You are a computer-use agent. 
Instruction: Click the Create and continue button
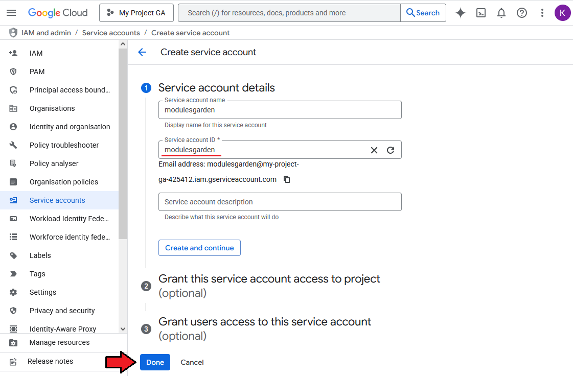(x=199, y=248)
